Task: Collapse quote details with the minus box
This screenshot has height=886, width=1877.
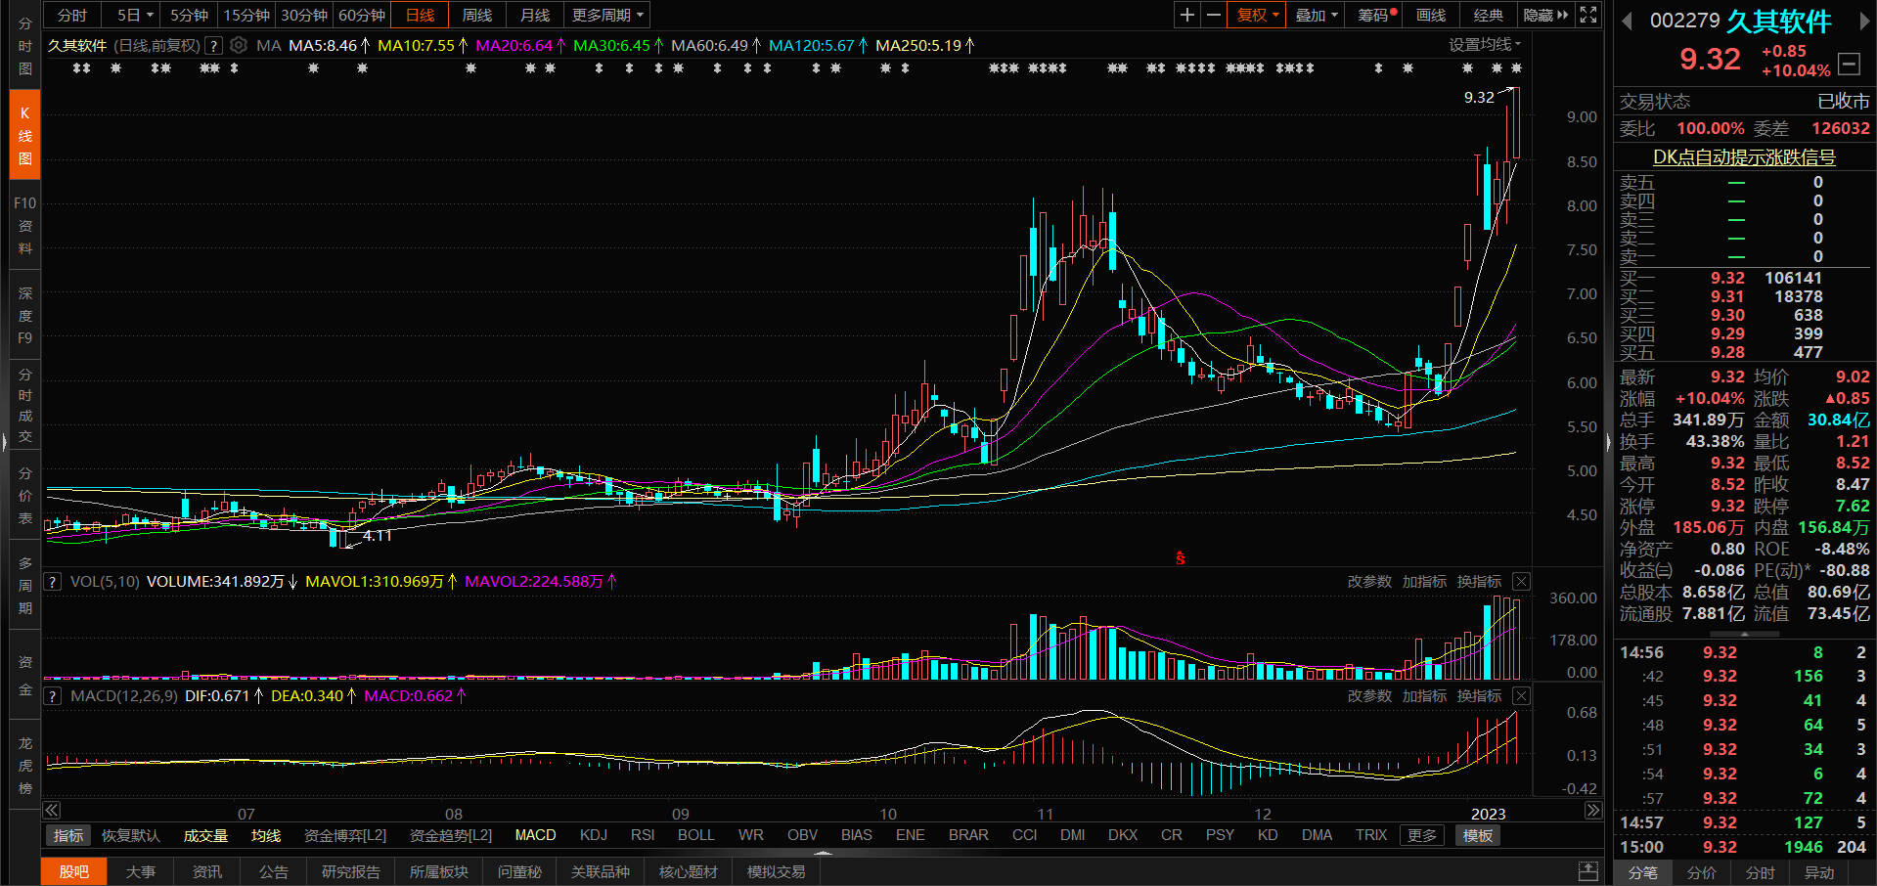Action: click(1849, 64)
